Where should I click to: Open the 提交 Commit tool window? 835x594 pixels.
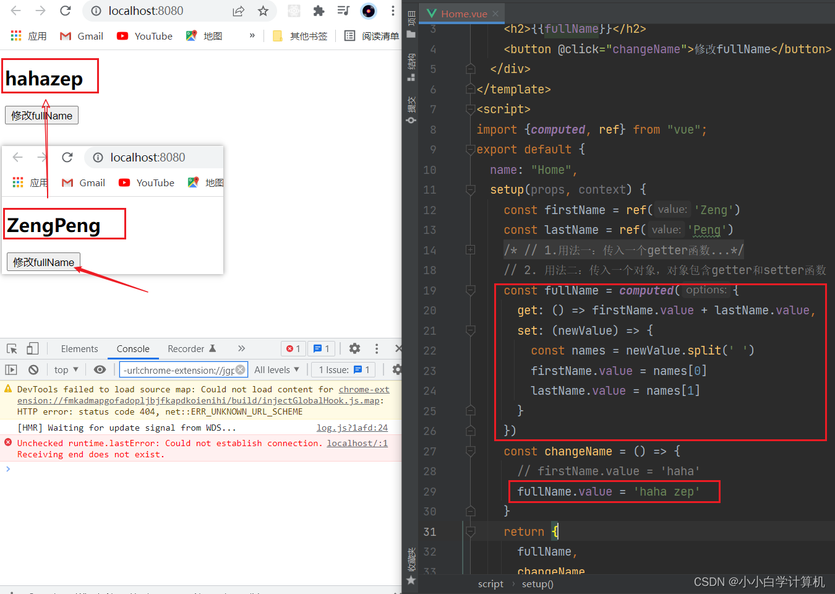[x=411, y=110]
